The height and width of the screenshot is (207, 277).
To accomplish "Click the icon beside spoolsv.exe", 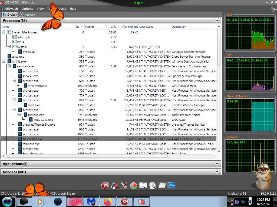I will point(20,76).
